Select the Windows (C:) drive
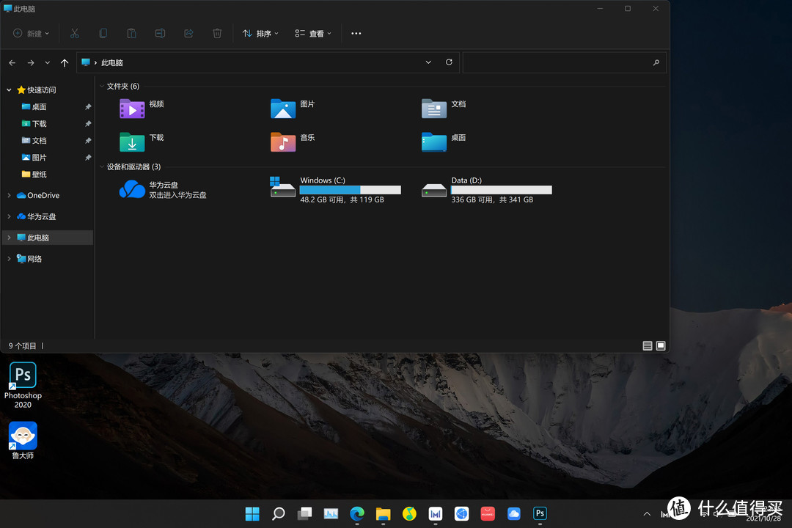This screenshot has height=528, width=792. pos(335,189)
